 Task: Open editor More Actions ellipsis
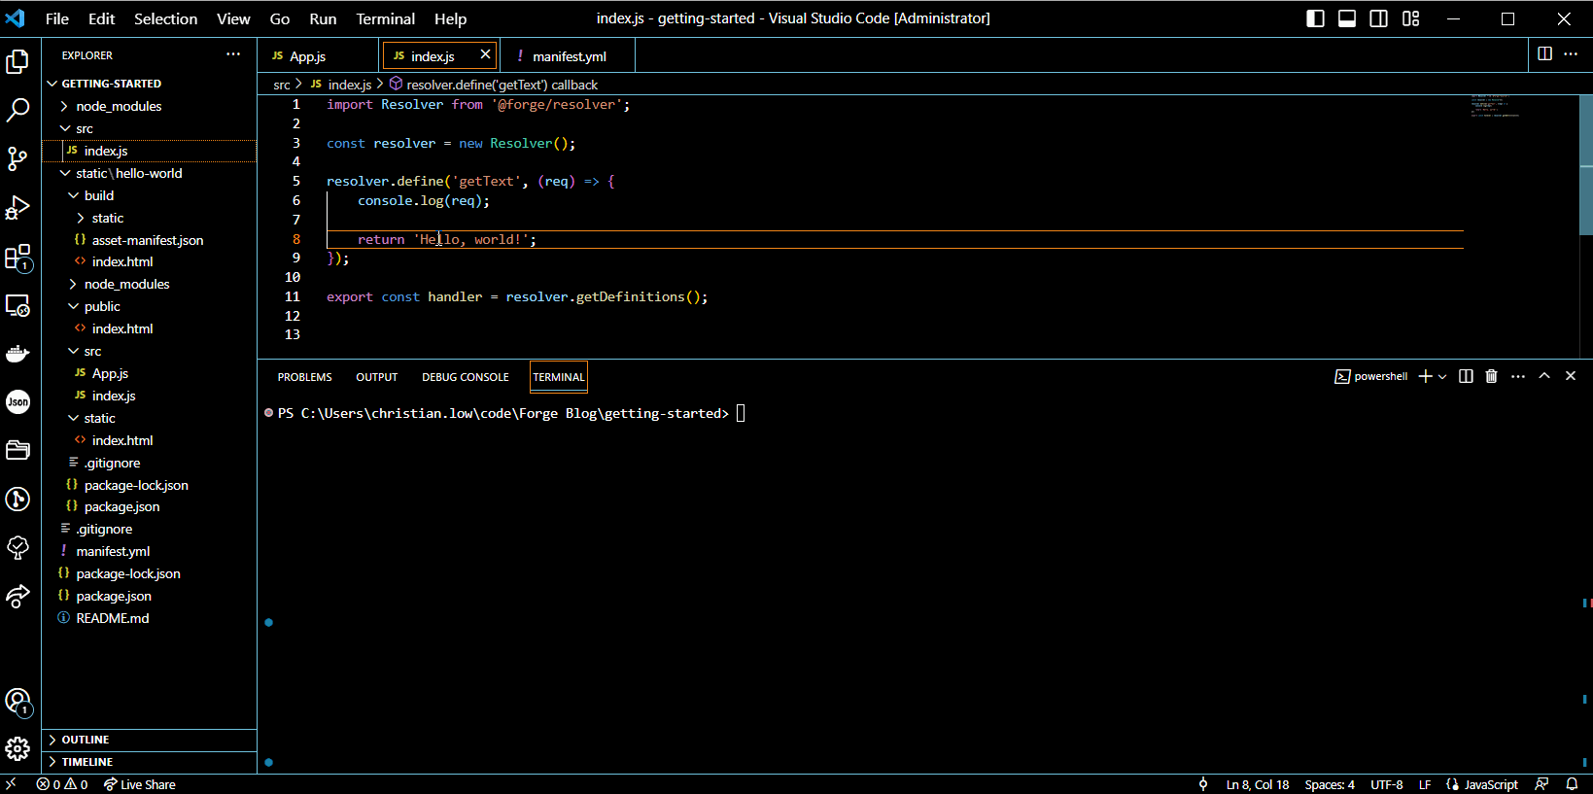(1571, 53)
